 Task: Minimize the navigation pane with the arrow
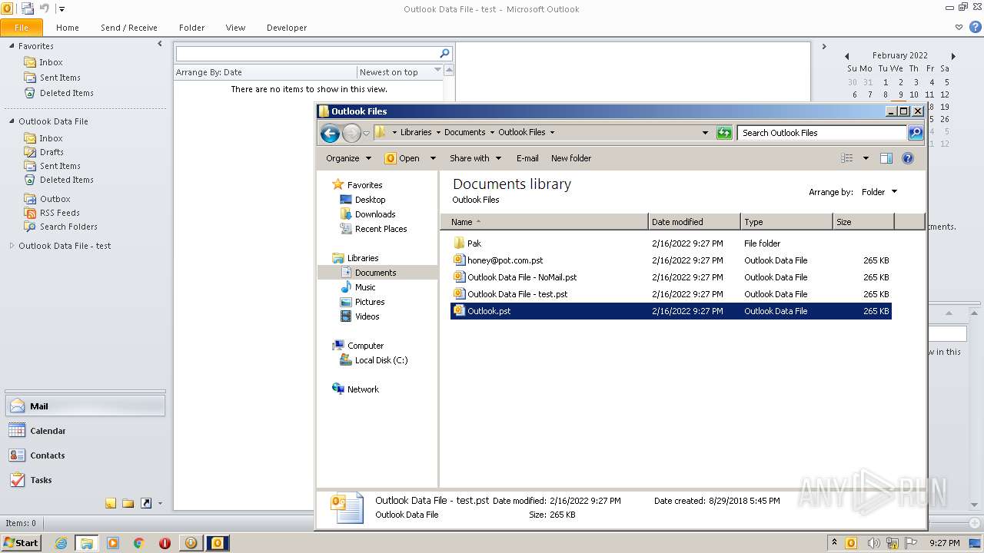click(160, 45)
